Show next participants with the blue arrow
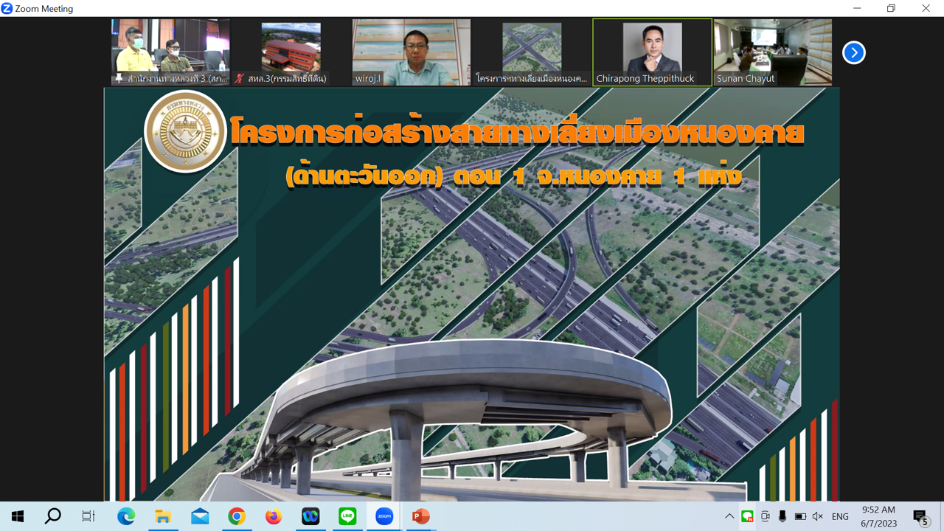 (x=853, y=52)
